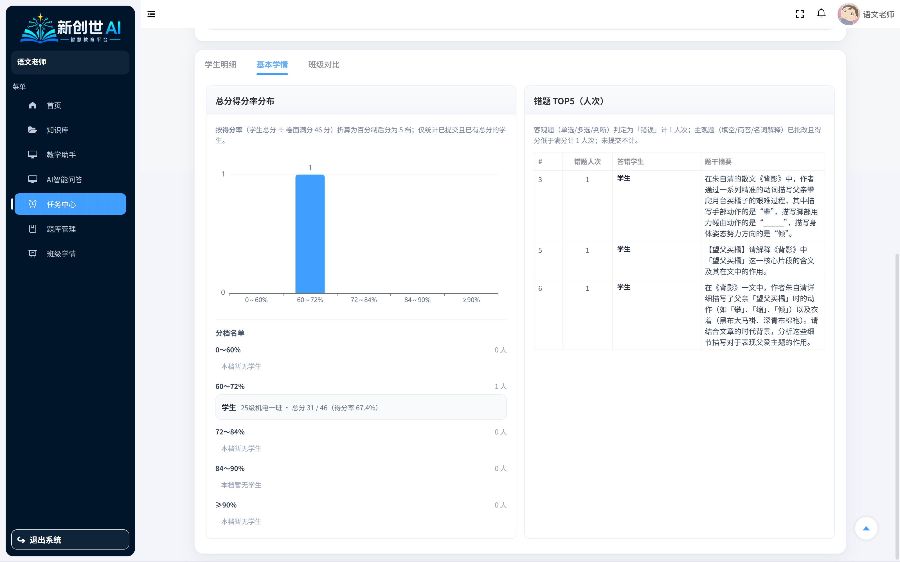Open the AI智能问答 menu item
The height and width of the screenshot is (562, 900).
70,180
